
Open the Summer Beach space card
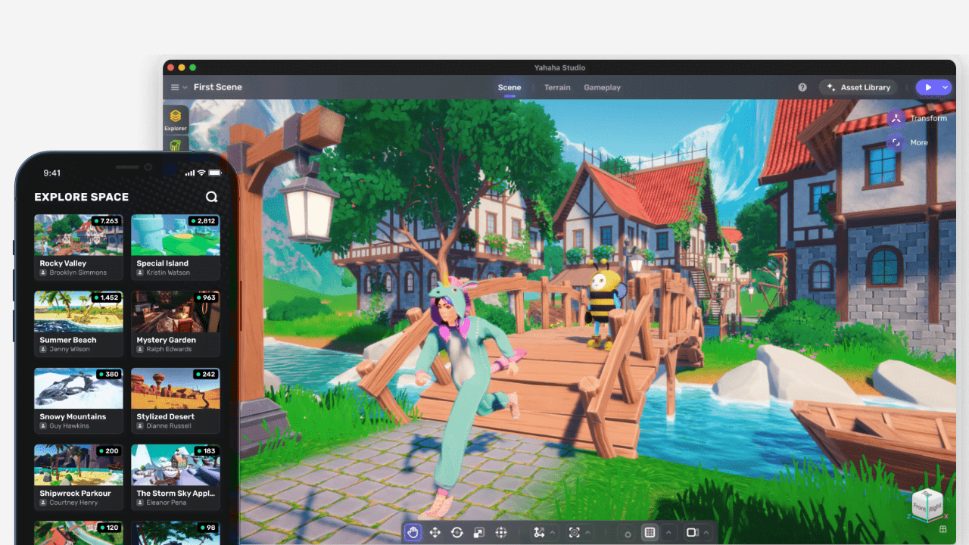tap(79, 324)
